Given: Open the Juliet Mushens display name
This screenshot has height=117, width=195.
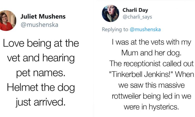Looking at the screenshot, I should [43, 16].
